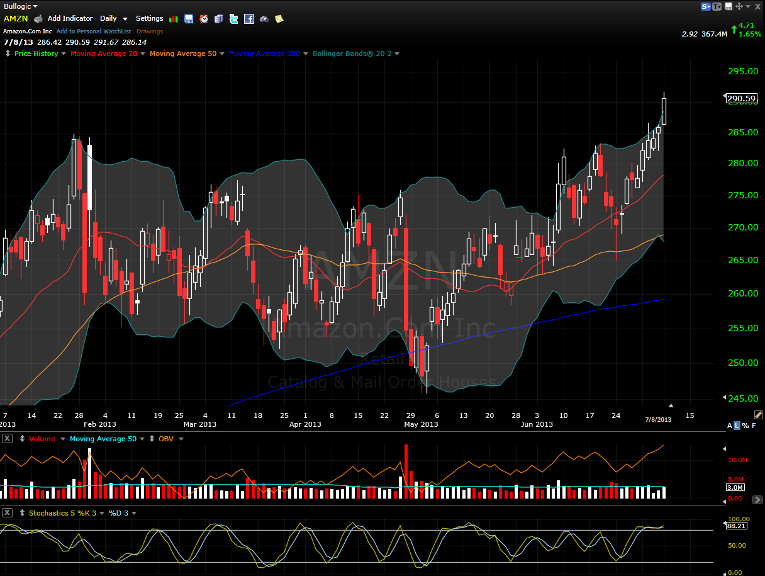
Task: Share chart on Facebook
Action: [249, 19]
